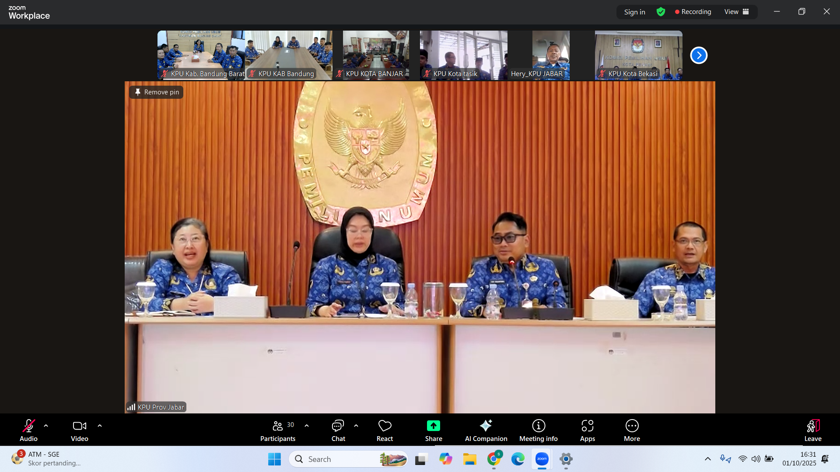
Task: Show next participants with blue arrow
Action: coord(699,56)
